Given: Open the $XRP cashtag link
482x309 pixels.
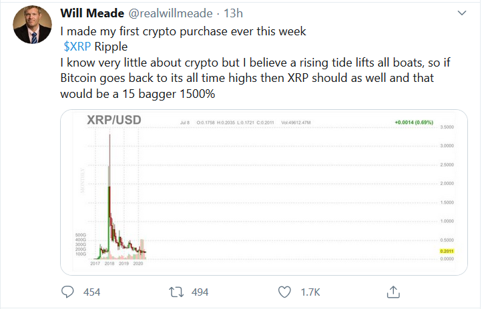Looking at the screenshot, I should coord(77,47).
